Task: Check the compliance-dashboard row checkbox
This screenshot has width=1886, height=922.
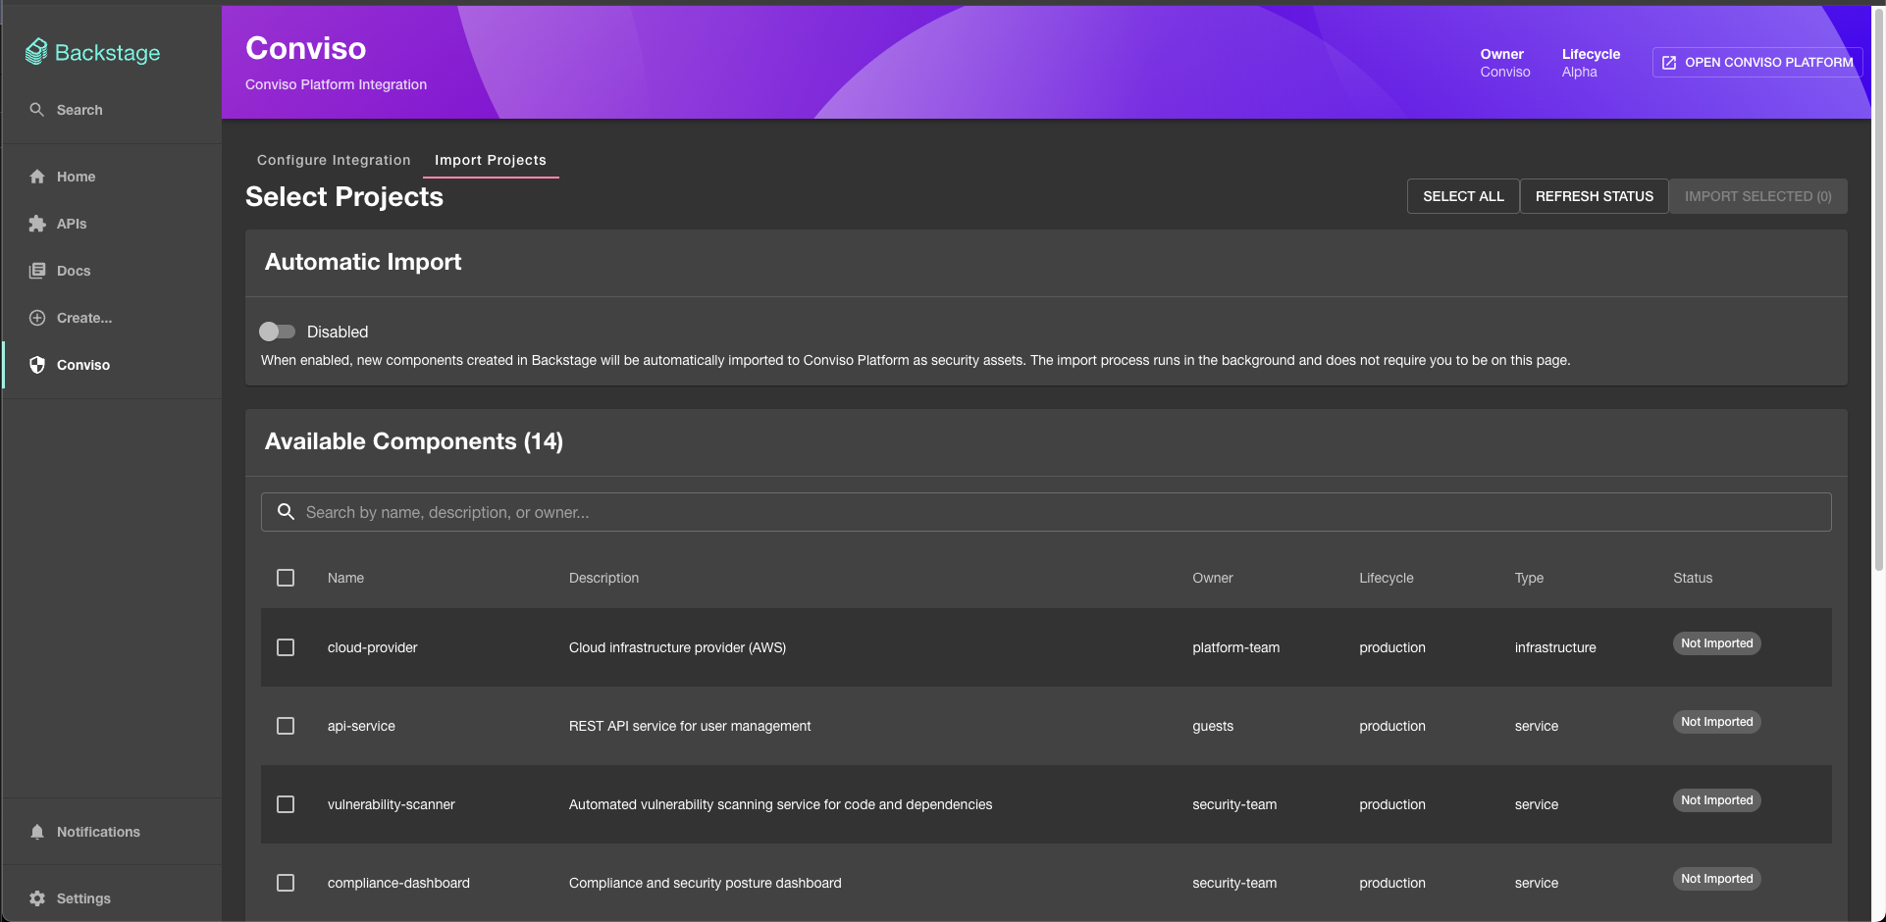Action: 286,883
